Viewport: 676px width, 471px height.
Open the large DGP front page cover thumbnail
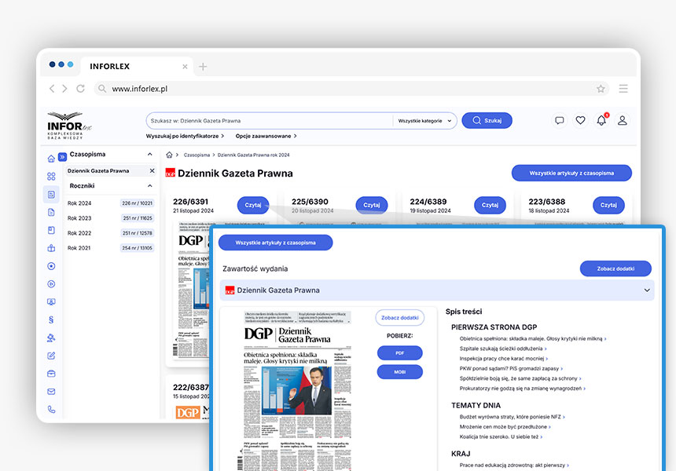coord(297,390)
